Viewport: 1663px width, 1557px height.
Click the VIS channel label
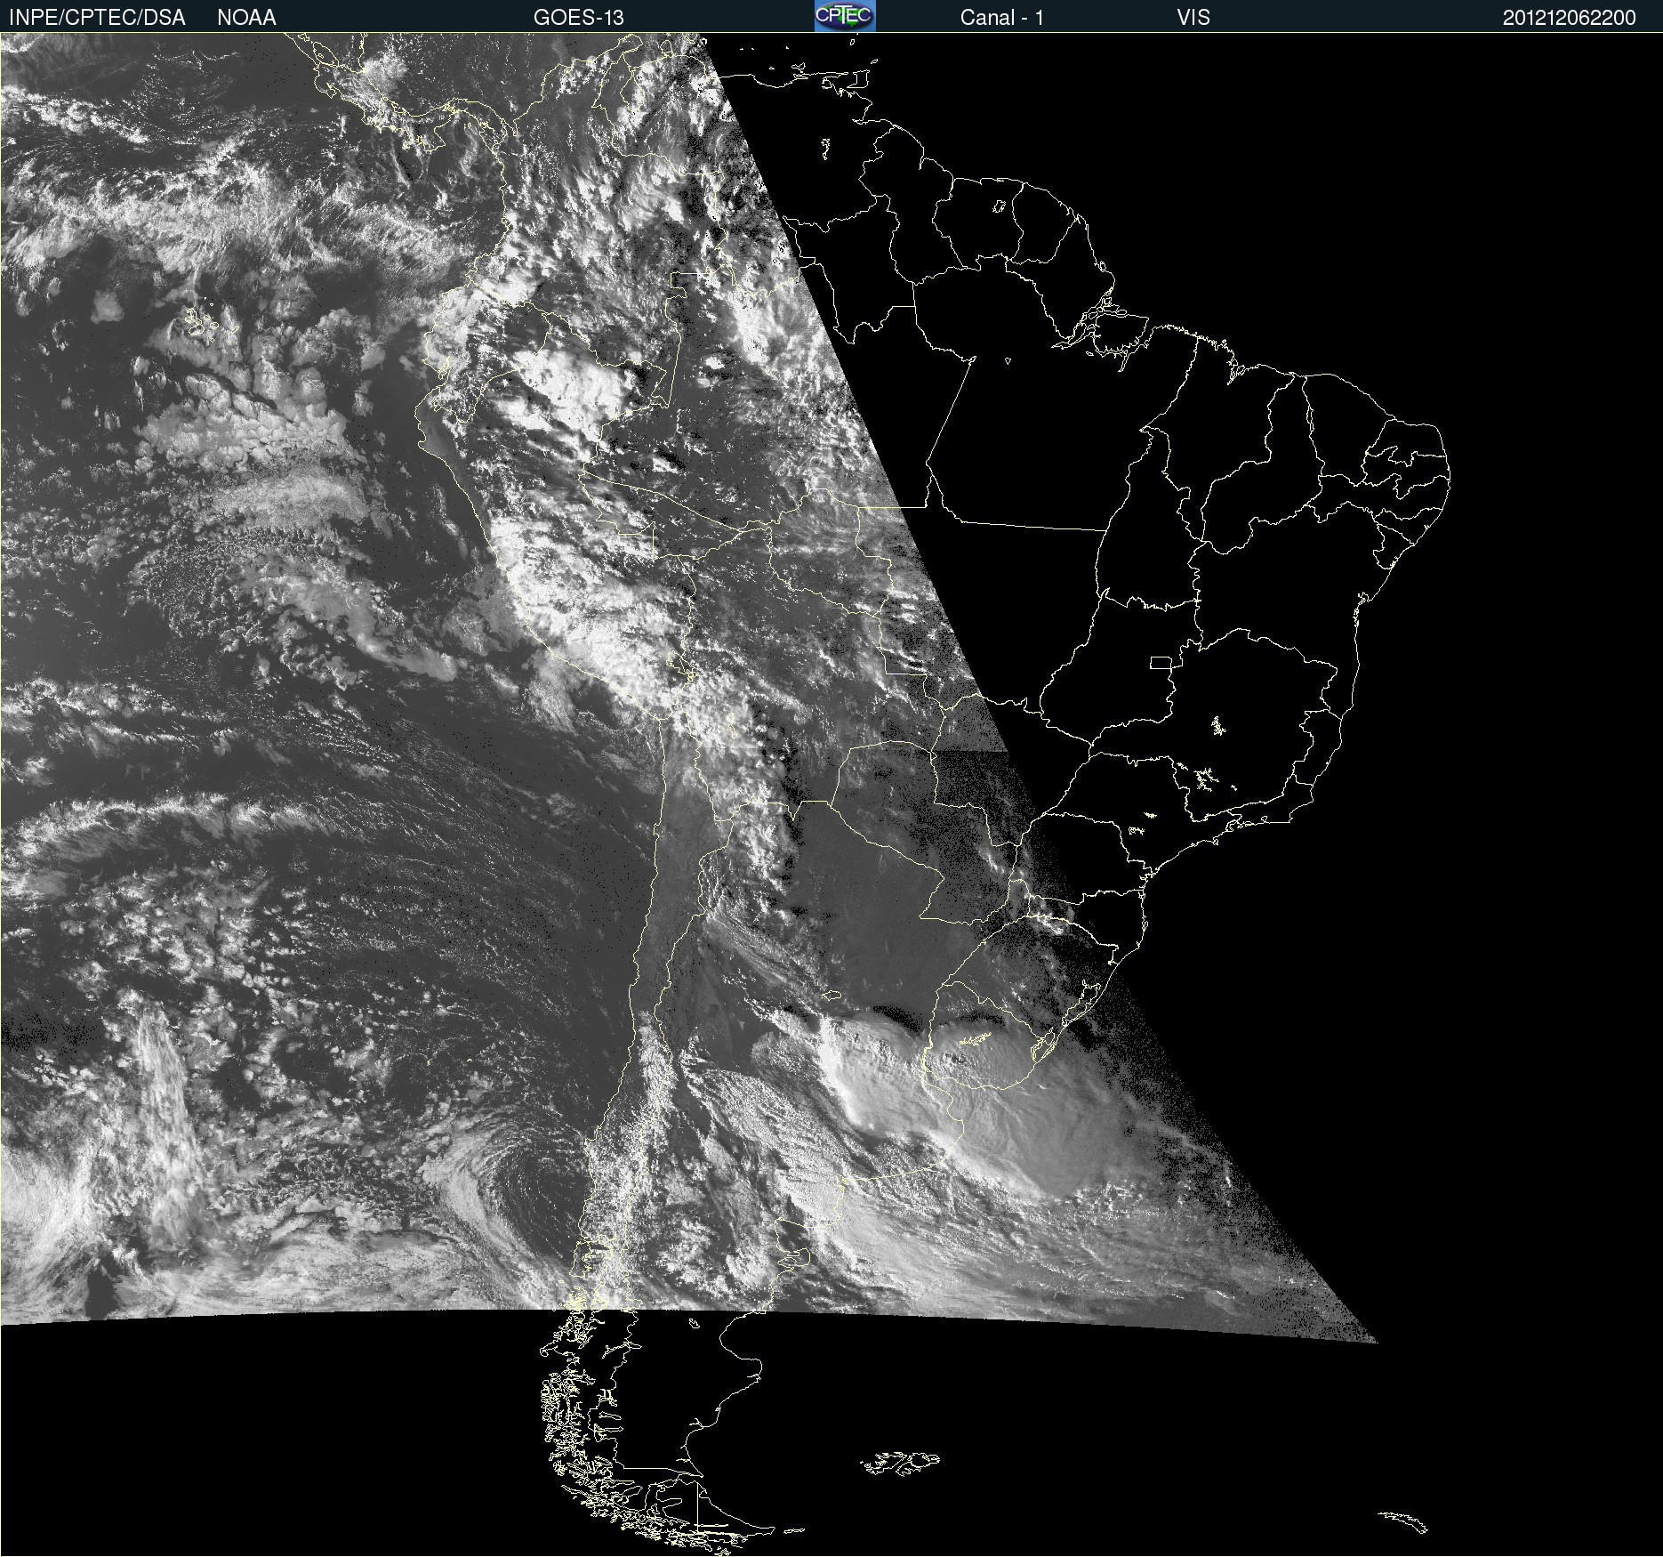(x=1193, y=18)
